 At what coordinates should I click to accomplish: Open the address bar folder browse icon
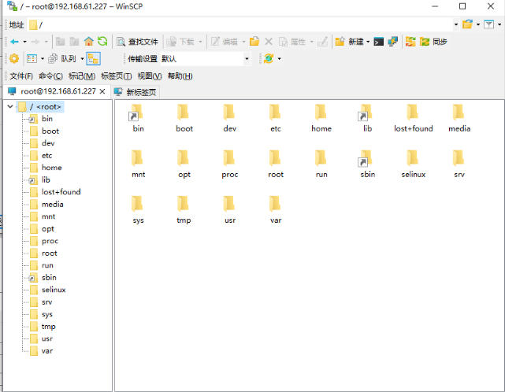pos(468,24)
